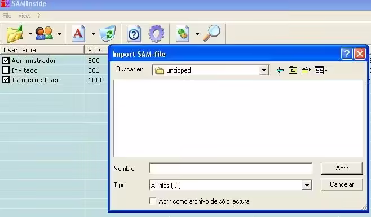Go back with the green arrow icon
Image resolution: width=371 pixels, height=217 pixels.
coord(280,70)
